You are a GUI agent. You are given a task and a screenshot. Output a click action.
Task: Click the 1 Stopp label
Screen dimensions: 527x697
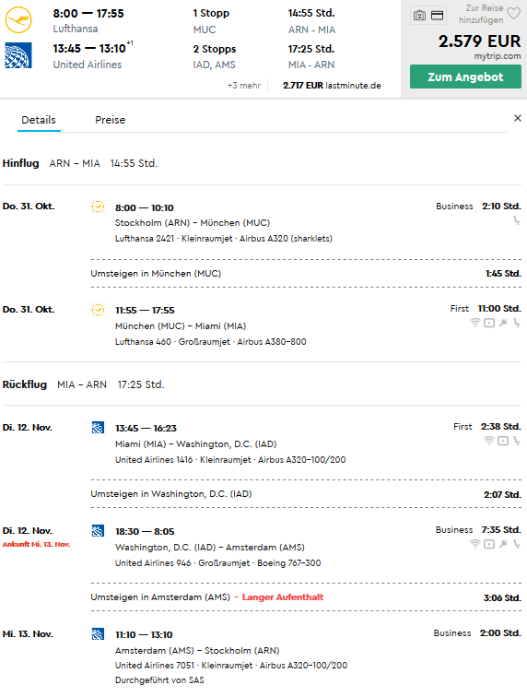point(211,13)
